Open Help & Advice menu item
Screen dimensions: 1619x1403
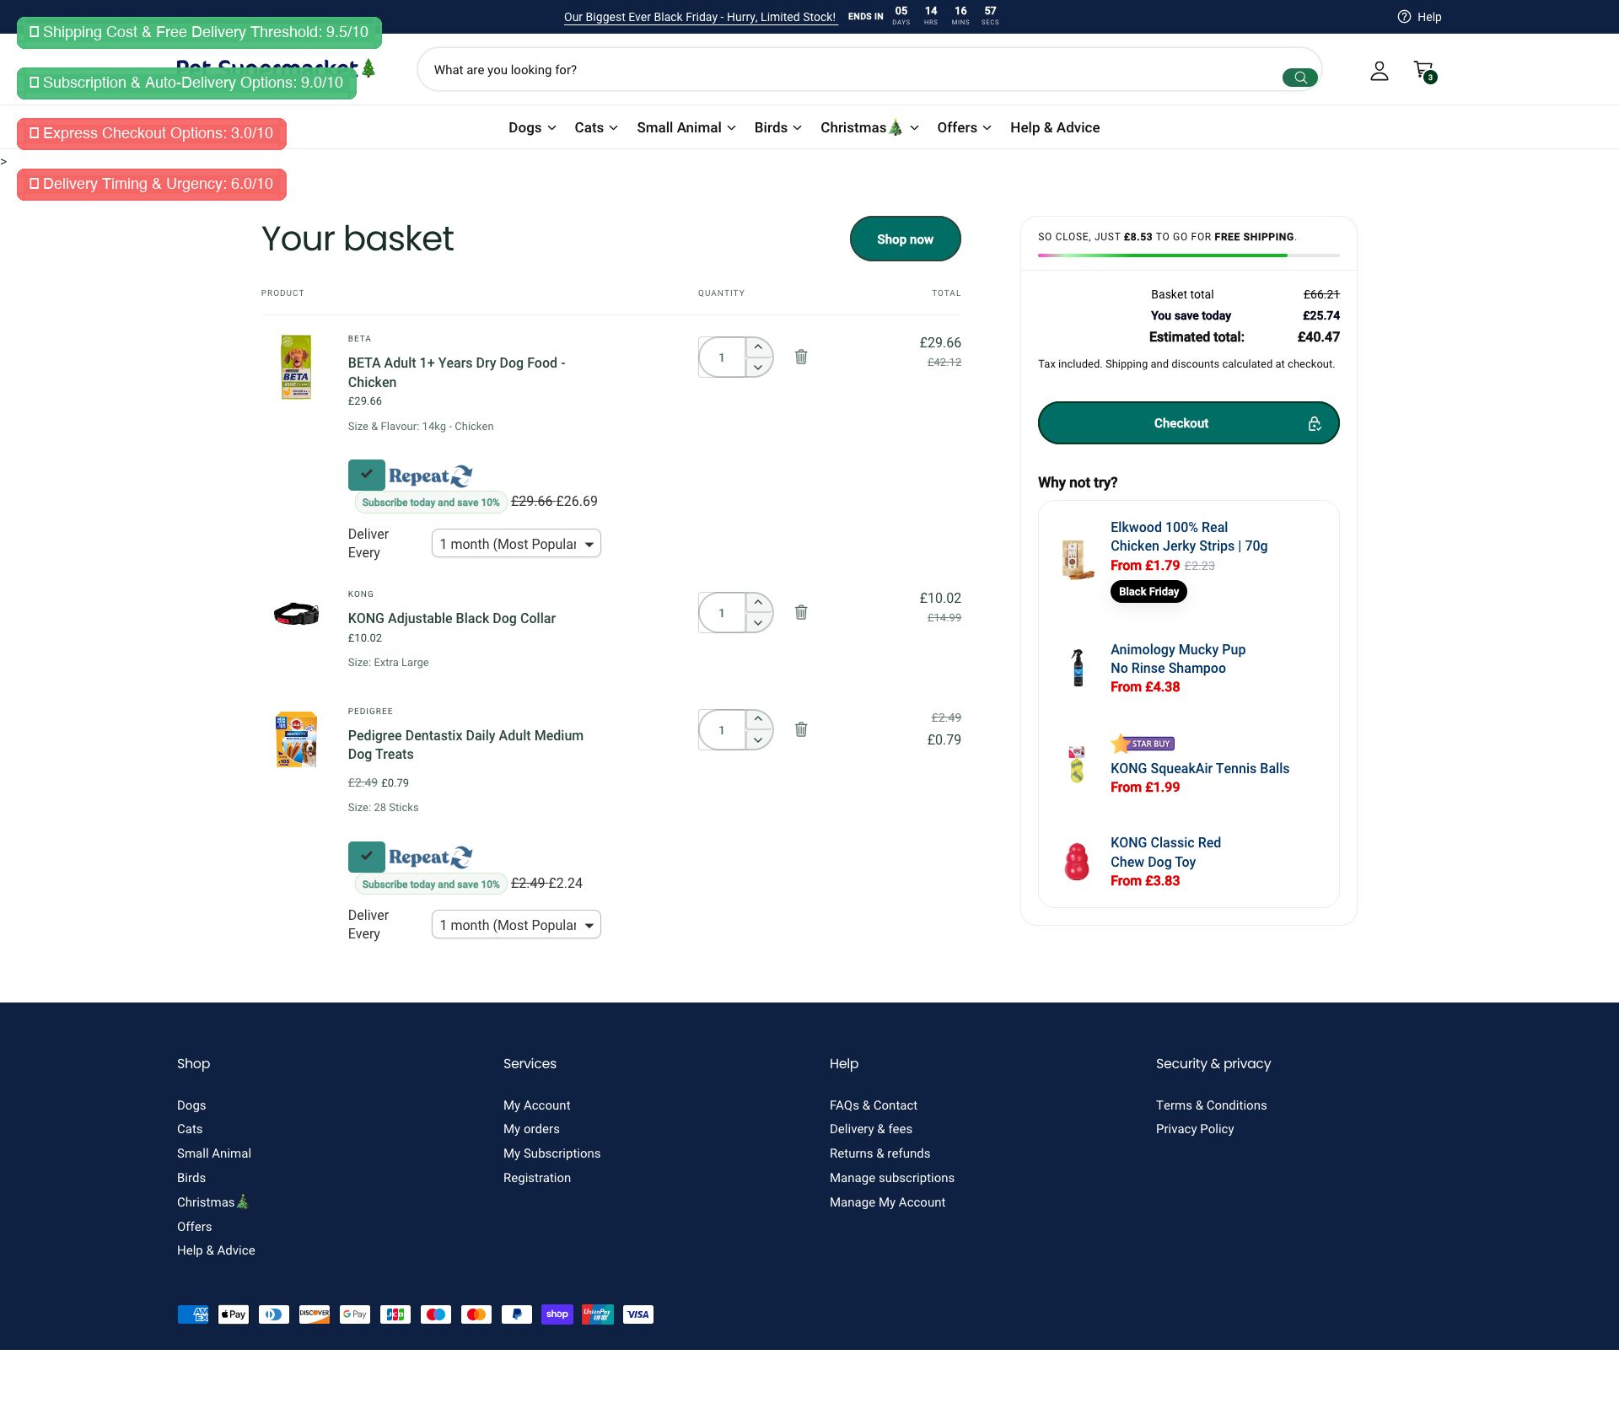coord(1055,127)
